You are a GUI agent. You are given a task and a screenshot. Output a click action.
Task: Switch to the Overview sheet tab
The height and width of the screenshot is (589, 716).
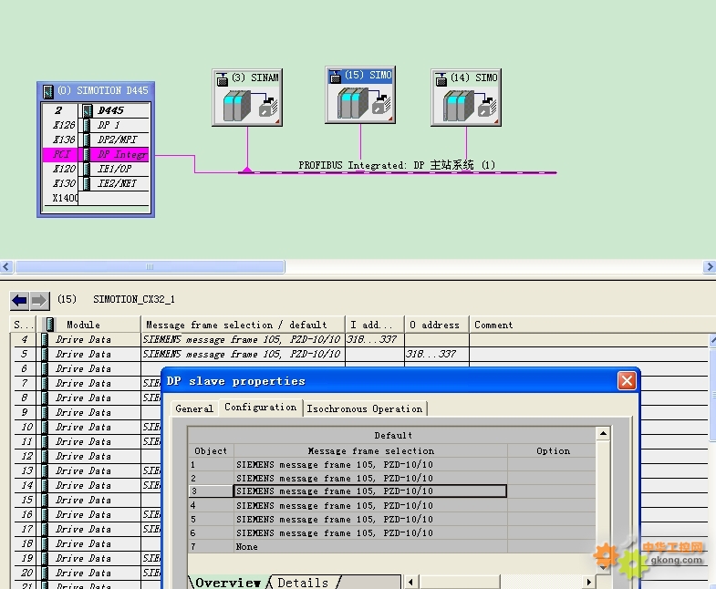pyautogui.click(x=228, y=582)
